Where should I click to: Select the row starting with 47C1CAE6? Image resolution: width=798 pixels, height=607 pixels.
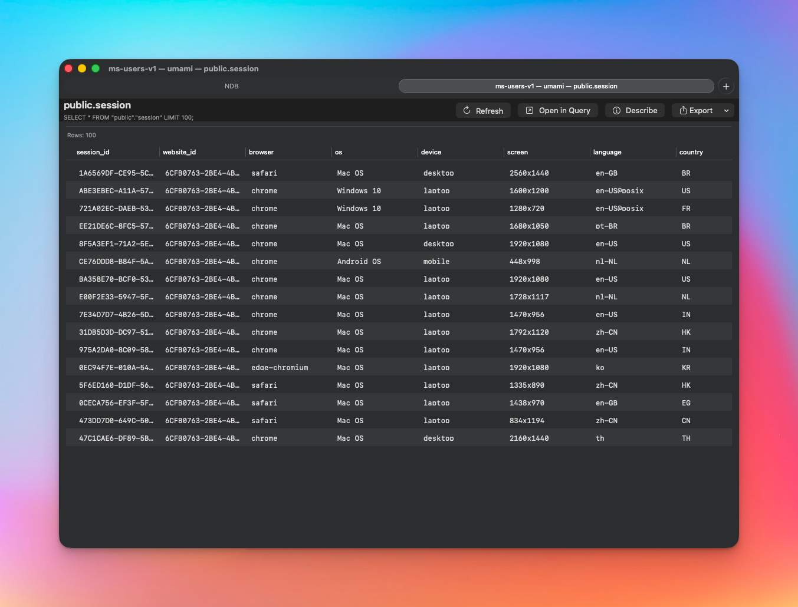[236, 438]
